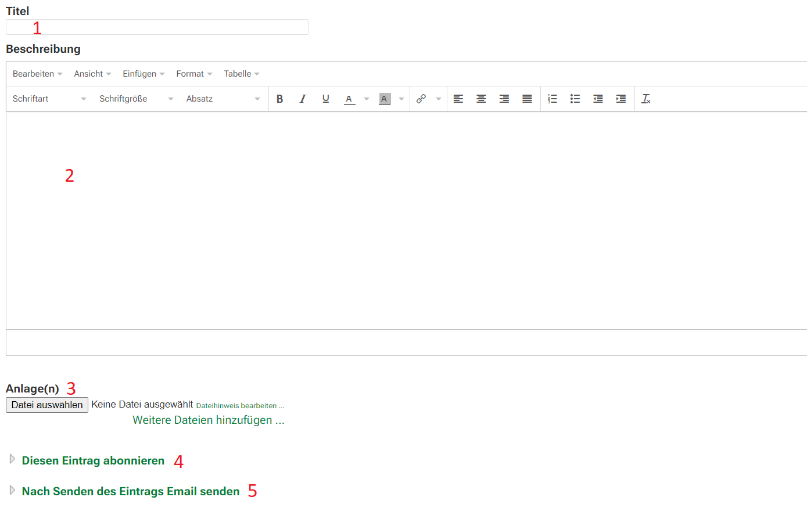Open the Bearbeiten menu
Image resolution: width=807 pixels, height=515 pixels.
(38, 74)
